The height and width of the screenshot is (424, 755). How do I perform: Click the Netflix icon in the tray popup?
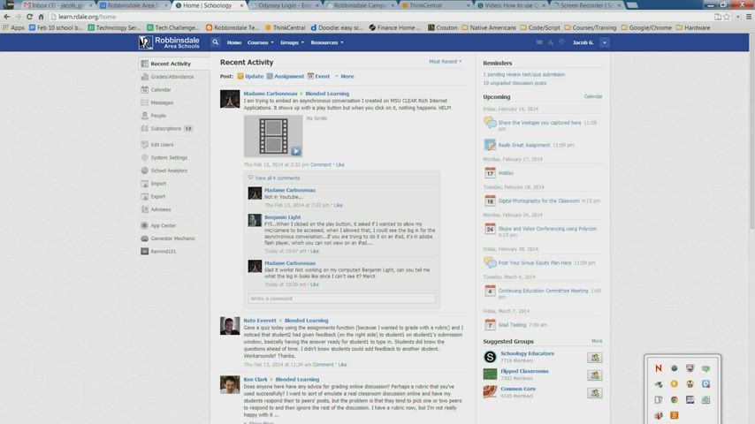(658, 368)
